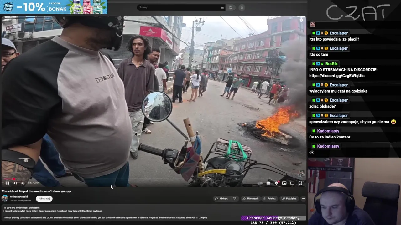Click the streamer webcam overlay
This screenshot has height=225, width=401.
click(x=354, y=191)
